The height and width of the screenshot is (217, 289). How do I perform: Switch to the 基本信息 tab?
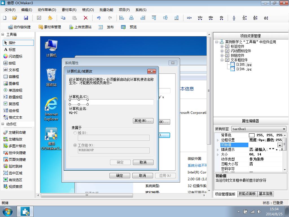click(x=266, y=194)
